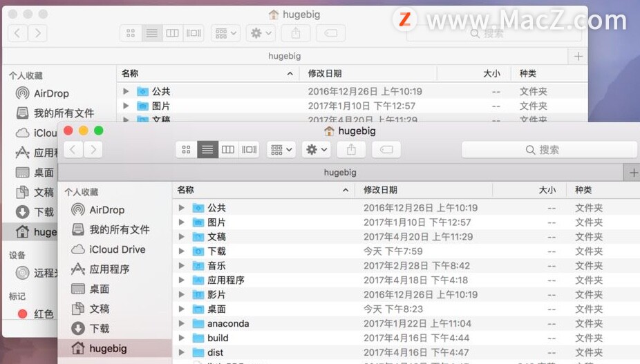Expand the 图片 folder in front window

point(182,222)
